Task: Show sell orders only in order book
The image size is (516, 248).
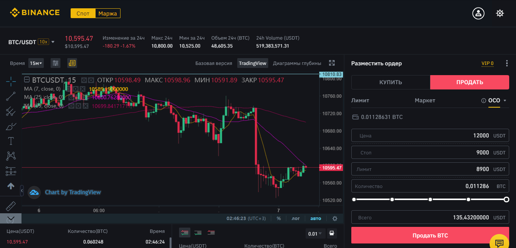Action: click(x=211, y=233)
